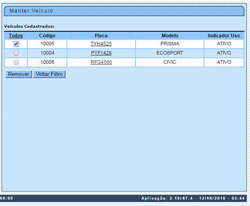Open the TYH4525 plate link
The image size is (250, 206).
[x=101, y=44]
